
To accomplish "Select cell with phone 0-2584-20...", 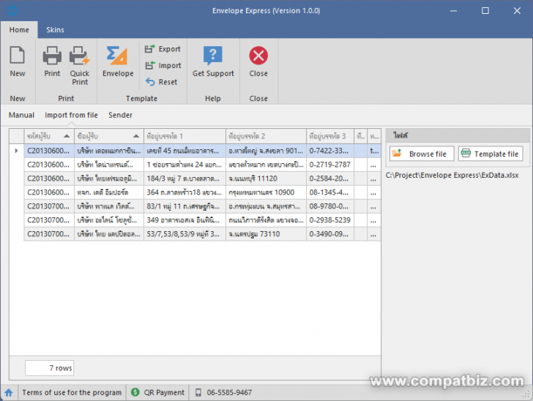I will point(330,179).
